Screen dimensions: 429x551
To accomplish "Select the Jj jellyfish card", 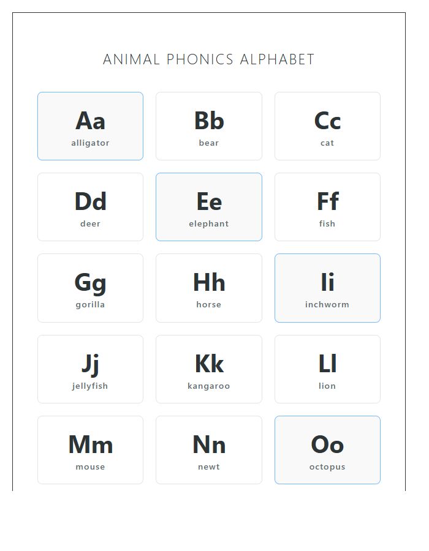I will pos(90,369).
